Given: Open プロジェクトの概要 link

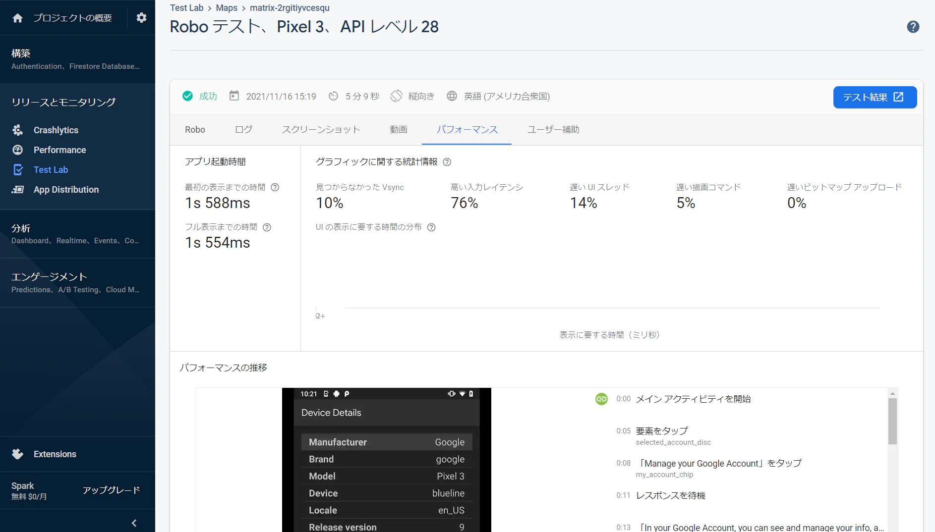Looking at the screenshot, I should coord(72,18).
